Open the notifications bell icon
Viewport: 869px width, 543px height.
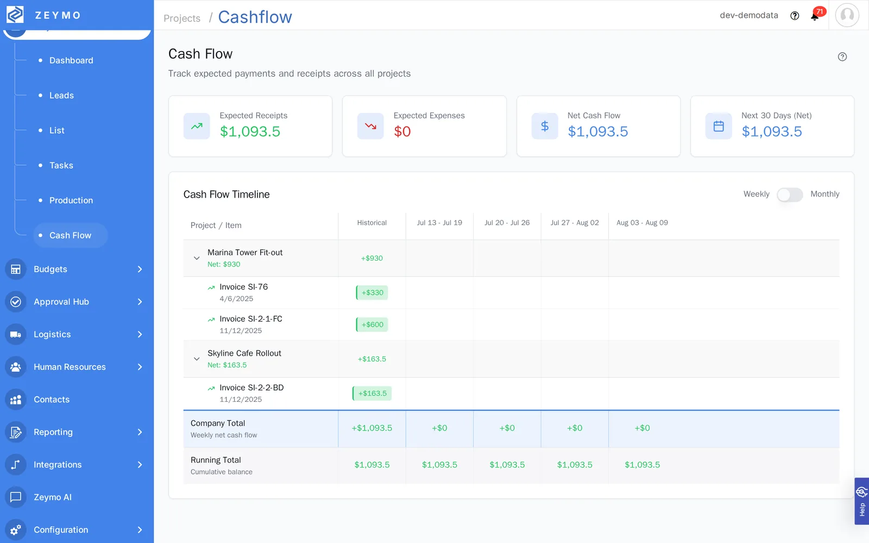(815, 16)
